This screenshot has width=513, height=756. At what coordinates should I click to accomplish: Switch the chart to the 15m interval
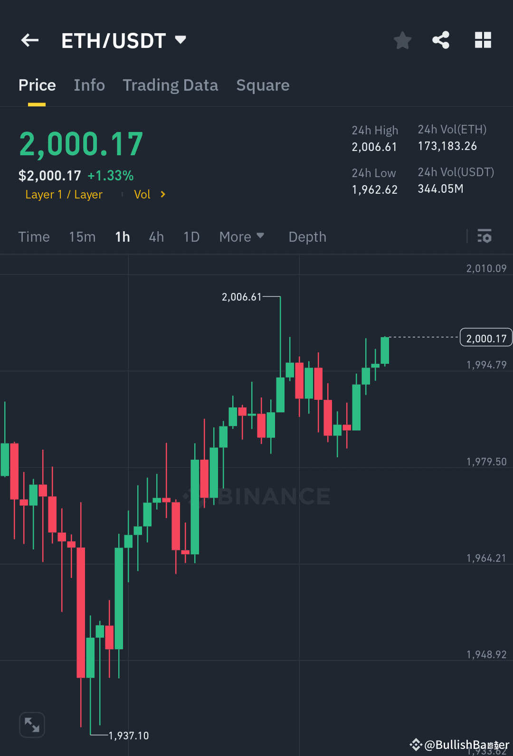click(82, 236)
